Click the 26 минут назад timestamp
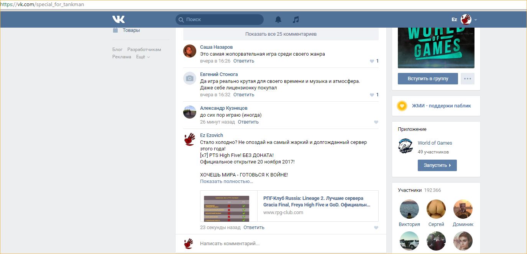Image resolution: width=527 pixels, height=254 pixels. [217, 122]
